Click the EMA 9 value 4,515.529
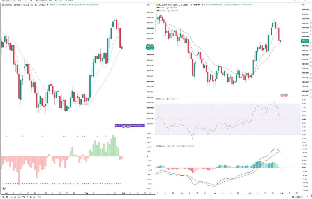Screen dimensions: 312x199 (x=173, y=8)
